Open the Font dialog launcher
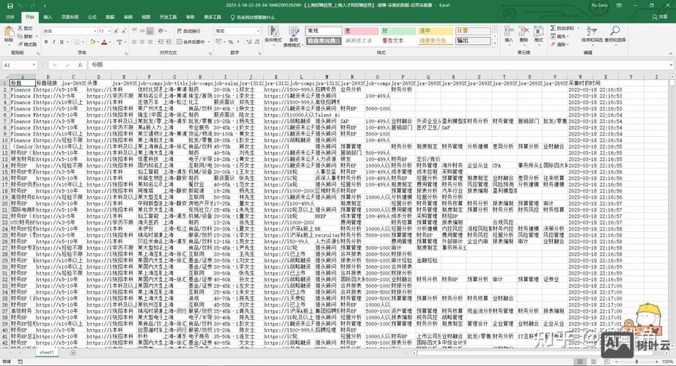 point(126,53)
